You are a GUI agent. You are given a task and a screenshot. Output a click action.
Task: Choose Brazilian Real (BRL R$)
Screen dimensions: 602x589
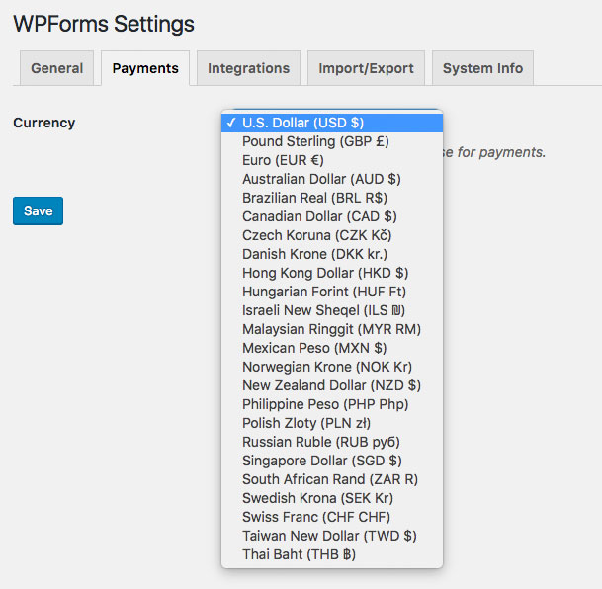click(332, 198)
